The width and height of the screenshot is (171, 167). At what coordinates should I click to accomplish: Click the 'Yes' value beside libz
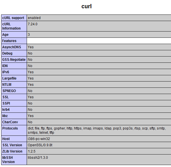[31, 116]
